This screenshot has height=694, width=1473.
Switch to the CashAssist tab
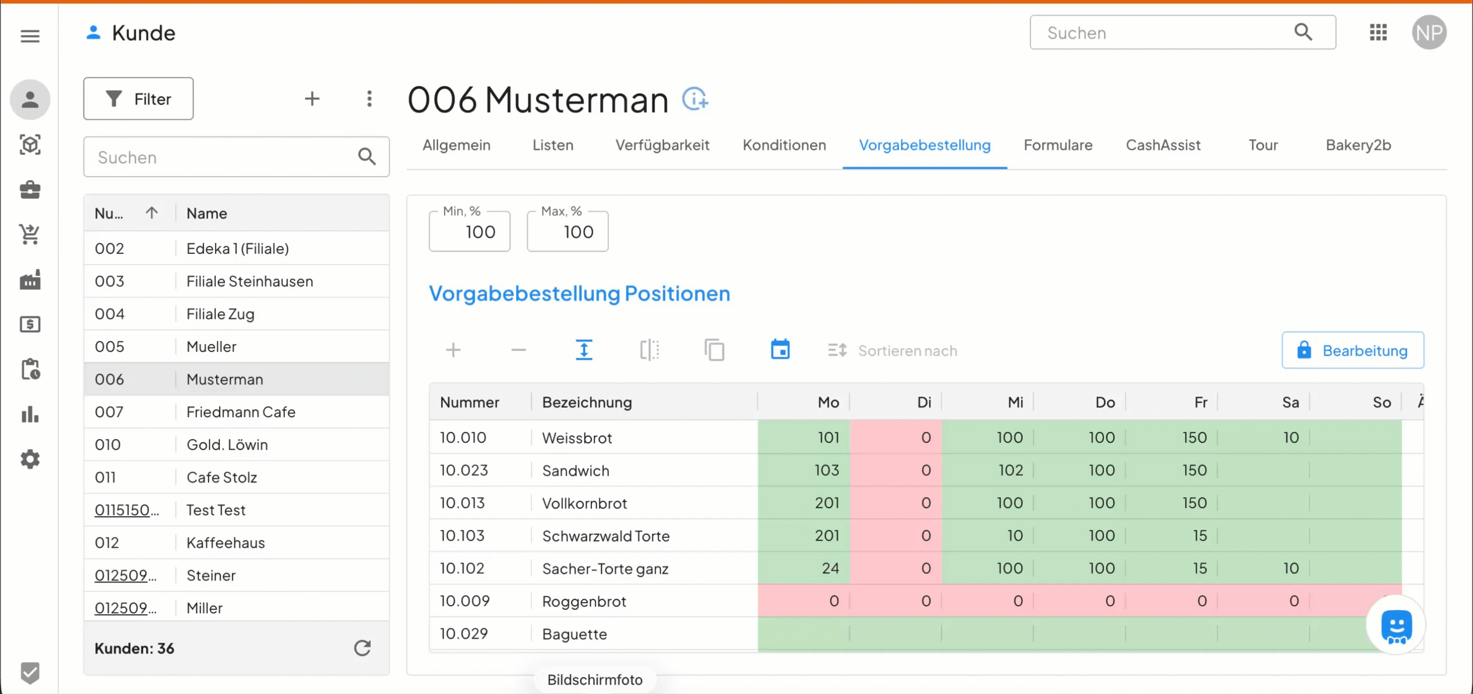1163,145
